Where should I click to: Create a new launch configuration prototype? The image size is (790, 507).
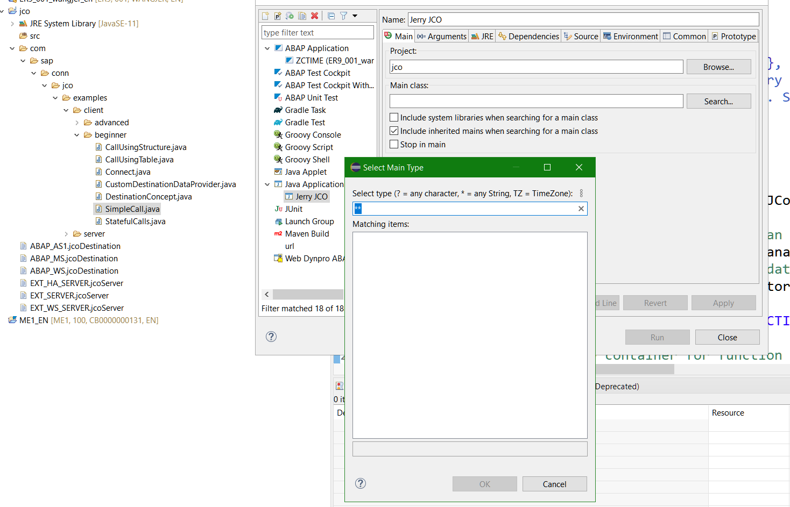coord(277,16)
